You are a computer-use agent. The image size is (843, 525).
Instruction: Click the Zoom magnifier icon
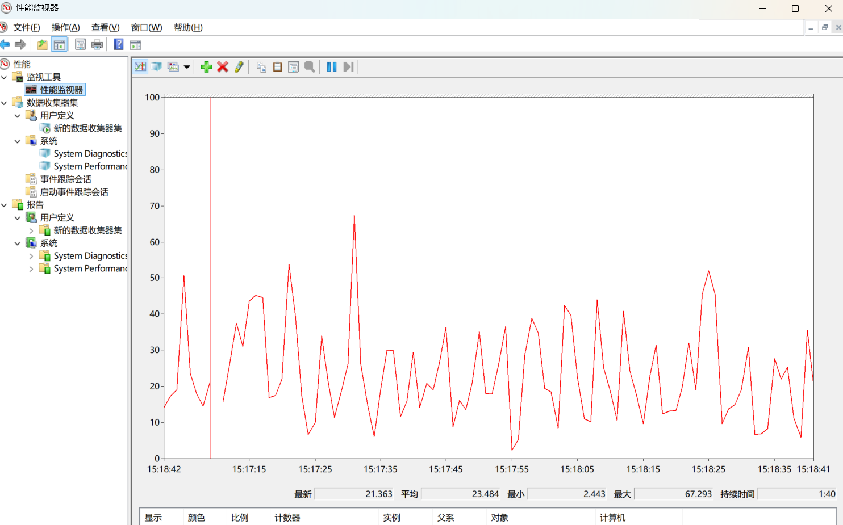tap(310, 67)
